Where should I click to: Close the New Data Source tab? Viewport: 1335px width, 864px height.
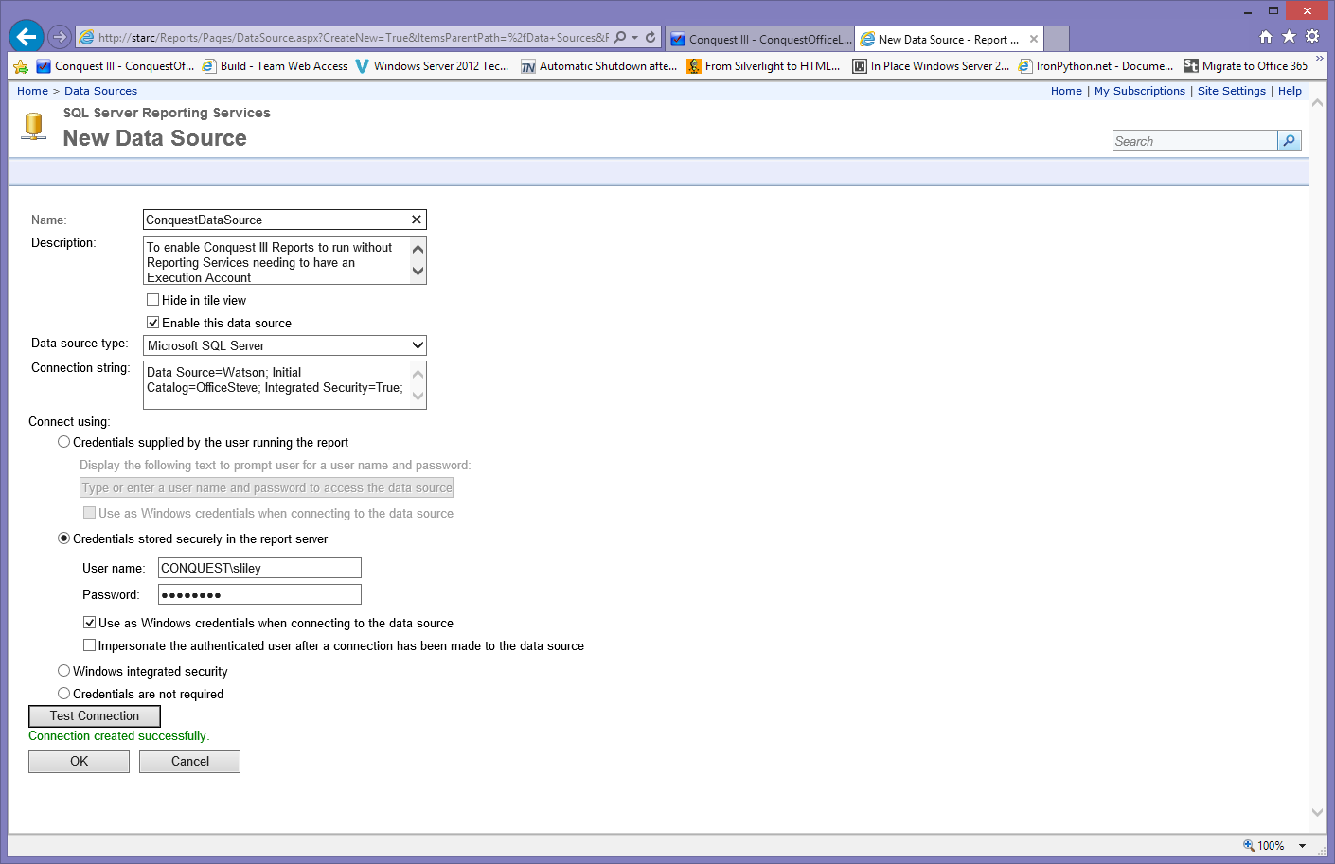tap(1034, 40)
